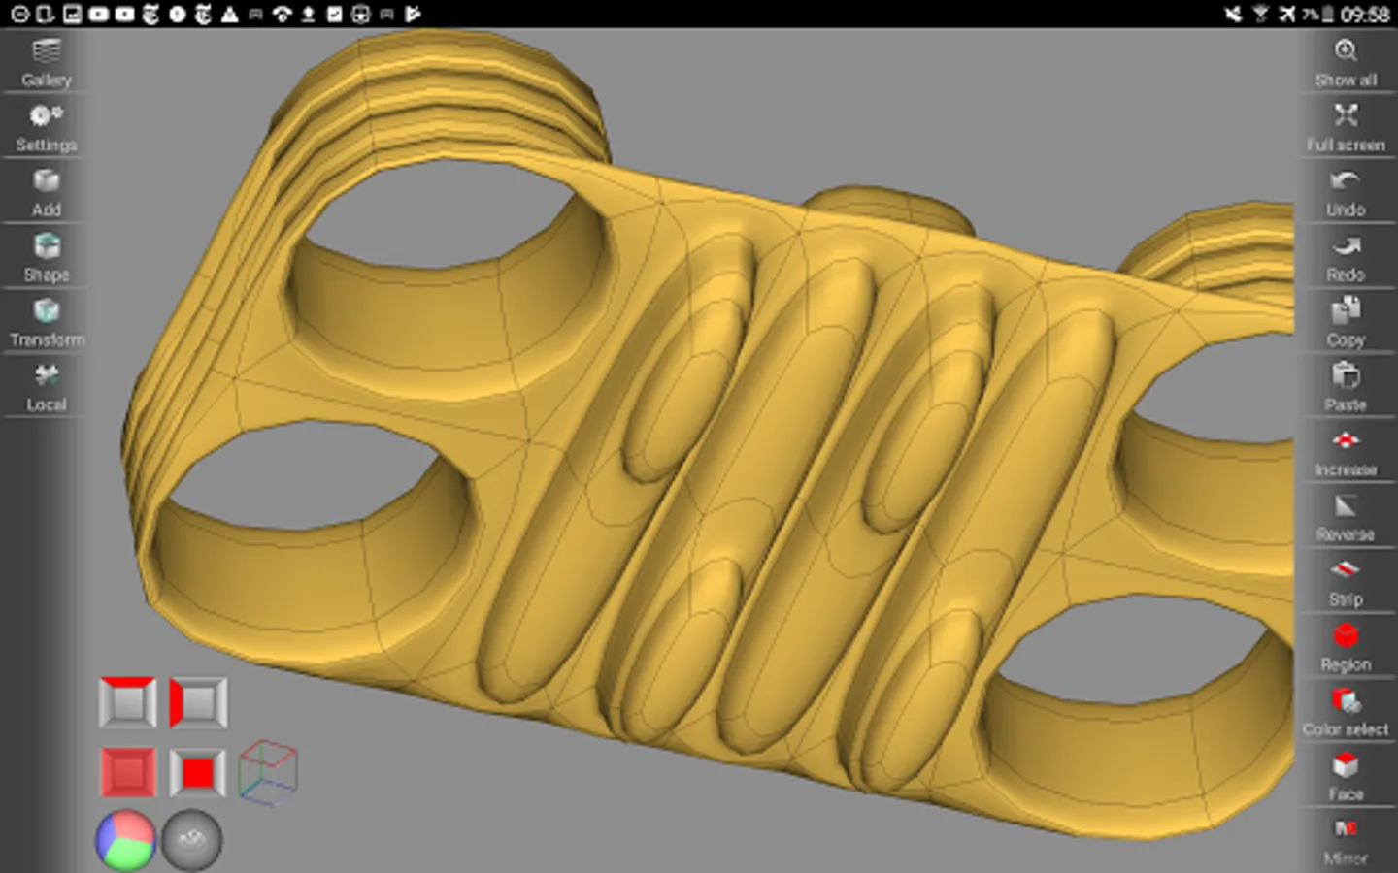Paste the copied geometry
The width and height of the screenshot is (1398, 873).
[1346, 387]
